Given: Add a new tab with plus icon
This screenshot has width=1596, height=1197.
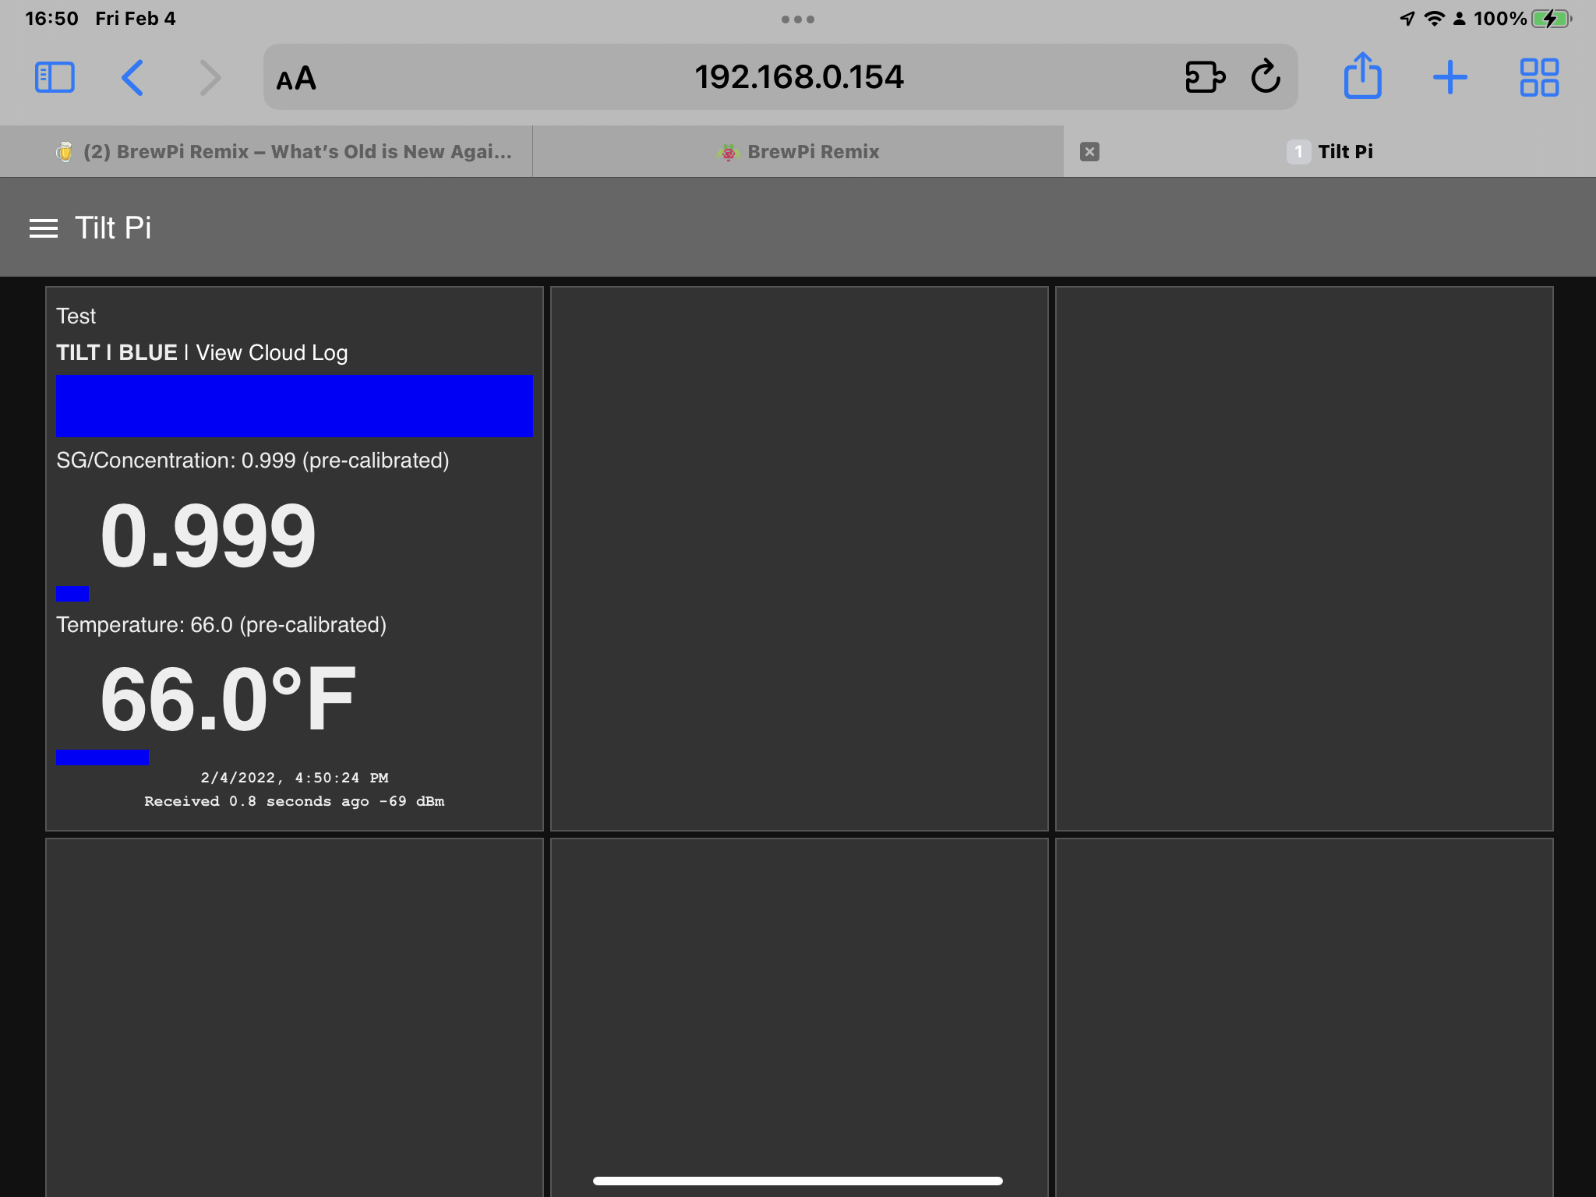Looking at the screenshot, I should pos(1449,77).
